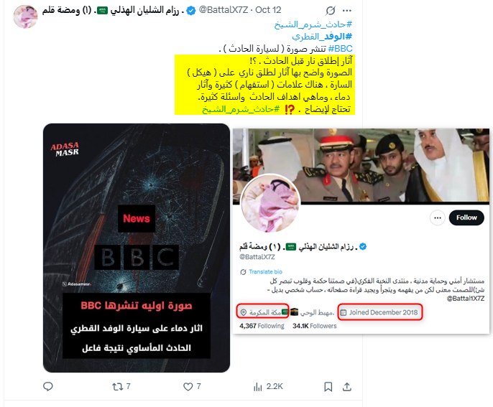Click the Grok icon beside tweet header
The height and width of the screenshot is (407, 493).
pos(330,11)
